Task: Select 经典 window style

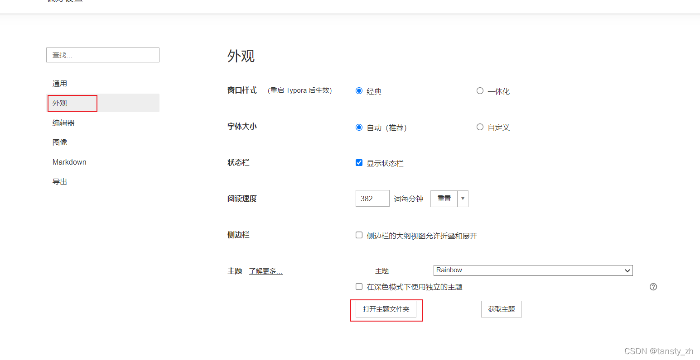Action: 359,90
